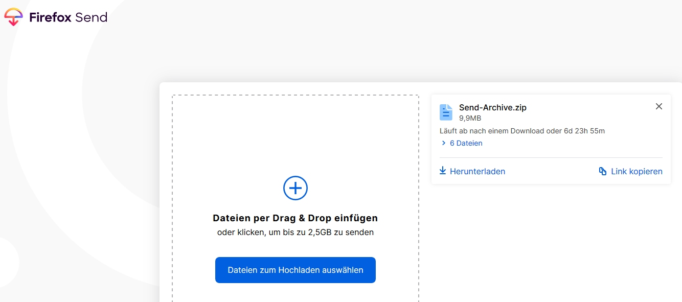
Task: Click the Send-Archive.zip file document icon
Action: pos(446,112)
